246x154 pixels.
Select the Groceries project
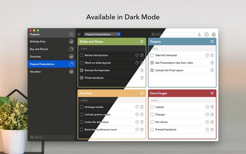52,57
